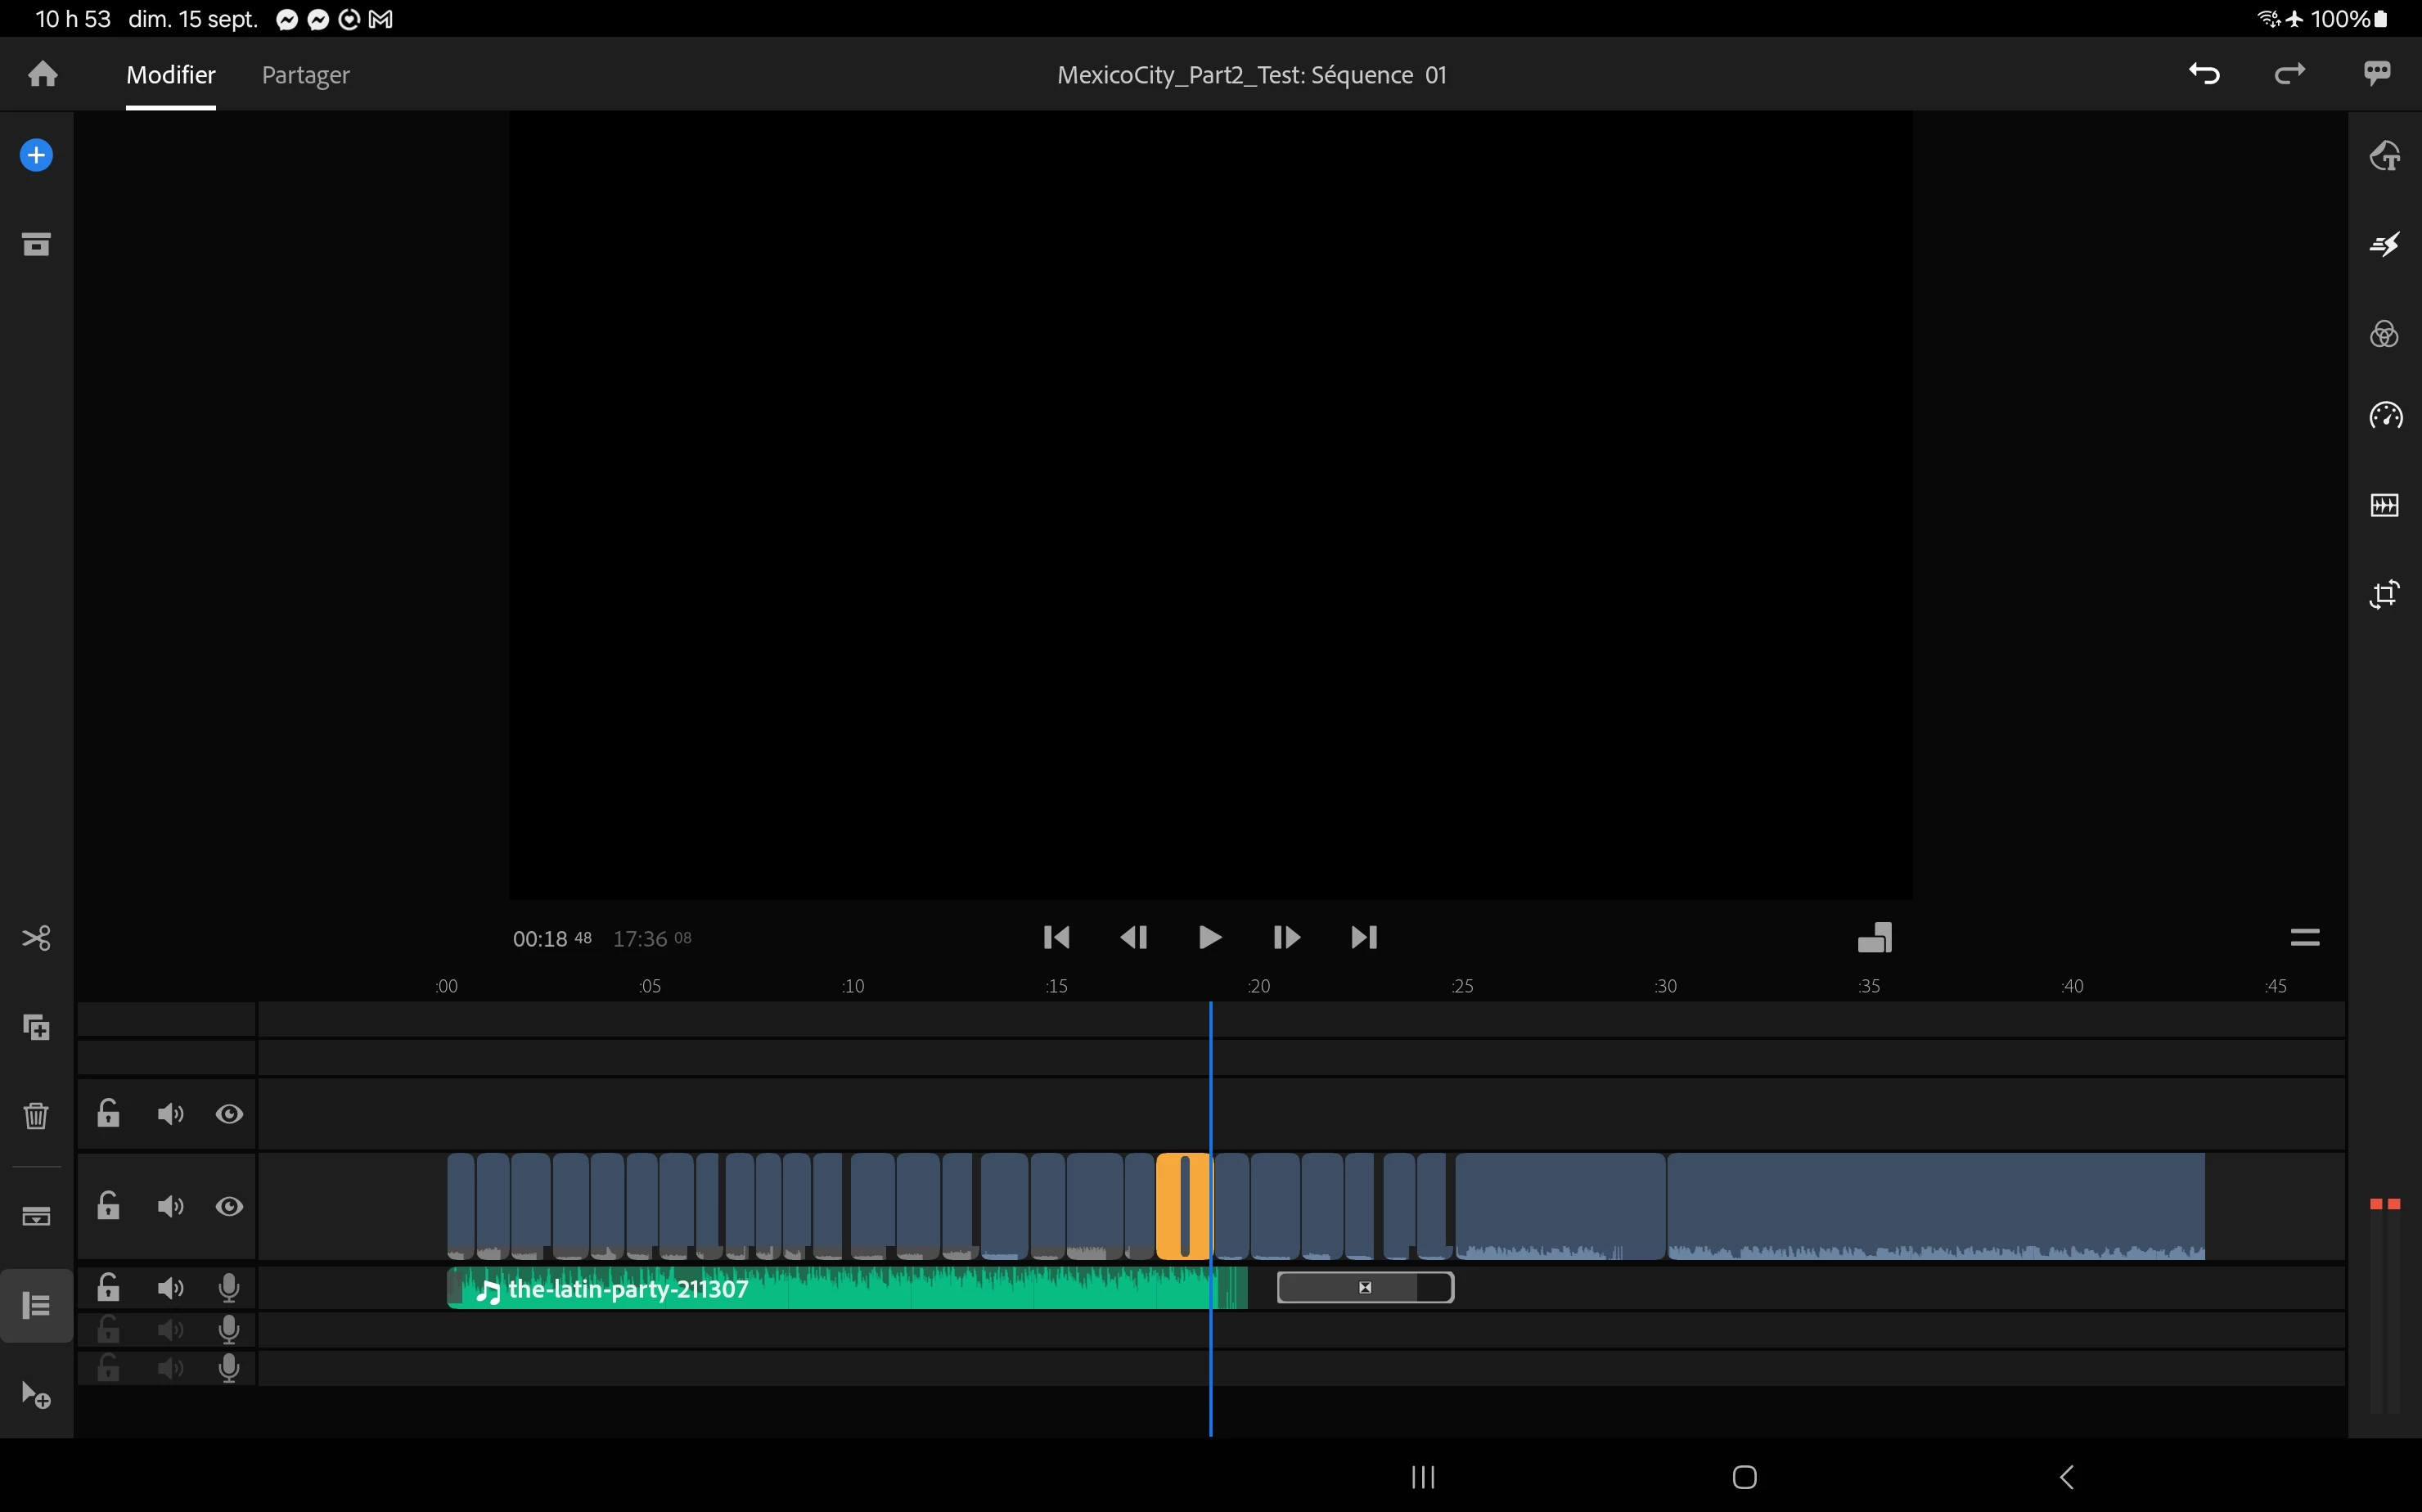Hide the main video track with eye
2422x1512 pixels.
click(x=229, y=1207)
